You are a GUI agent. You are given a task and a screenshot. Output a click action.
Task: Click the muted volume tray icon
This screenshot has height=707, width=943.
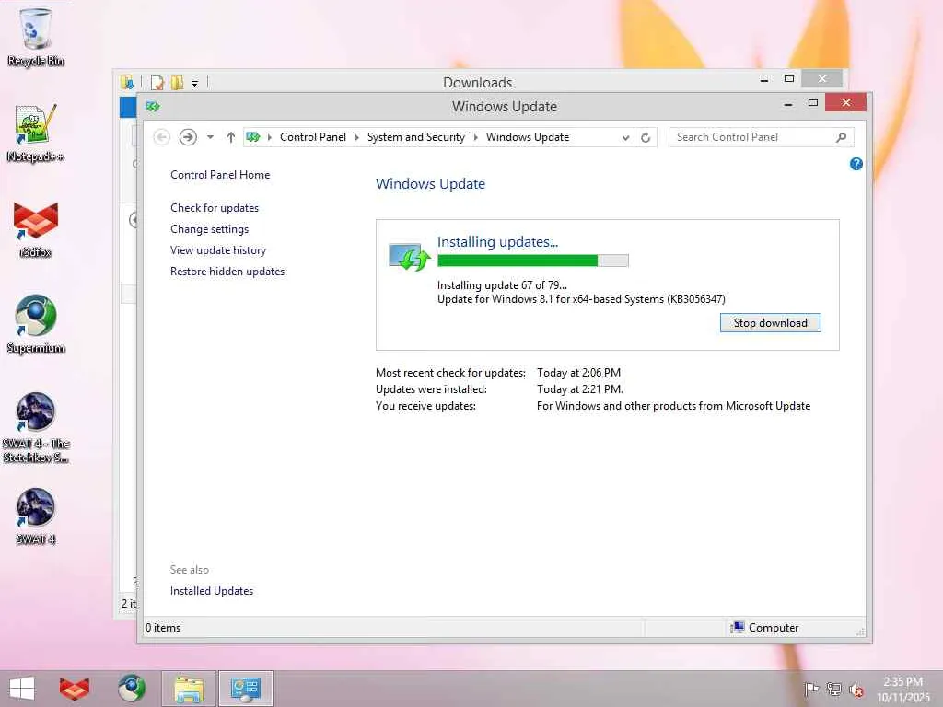[x=856, y=689]
